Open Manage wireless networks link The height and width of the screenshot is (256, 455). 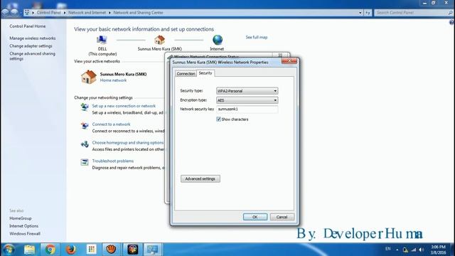[33, 38]
